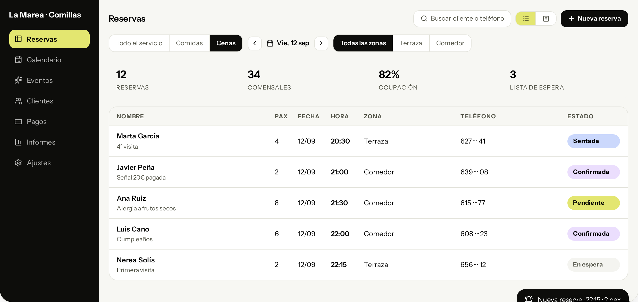Select Luis Cano reservation name
638x302 pixels.
tap(133, 229)
